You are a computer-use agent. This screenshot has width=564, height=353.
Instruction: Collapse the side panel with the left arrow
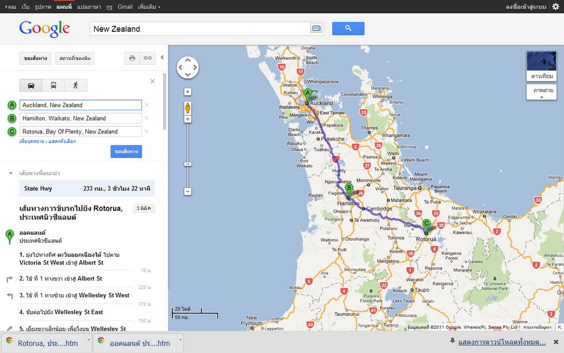point(162,58)
